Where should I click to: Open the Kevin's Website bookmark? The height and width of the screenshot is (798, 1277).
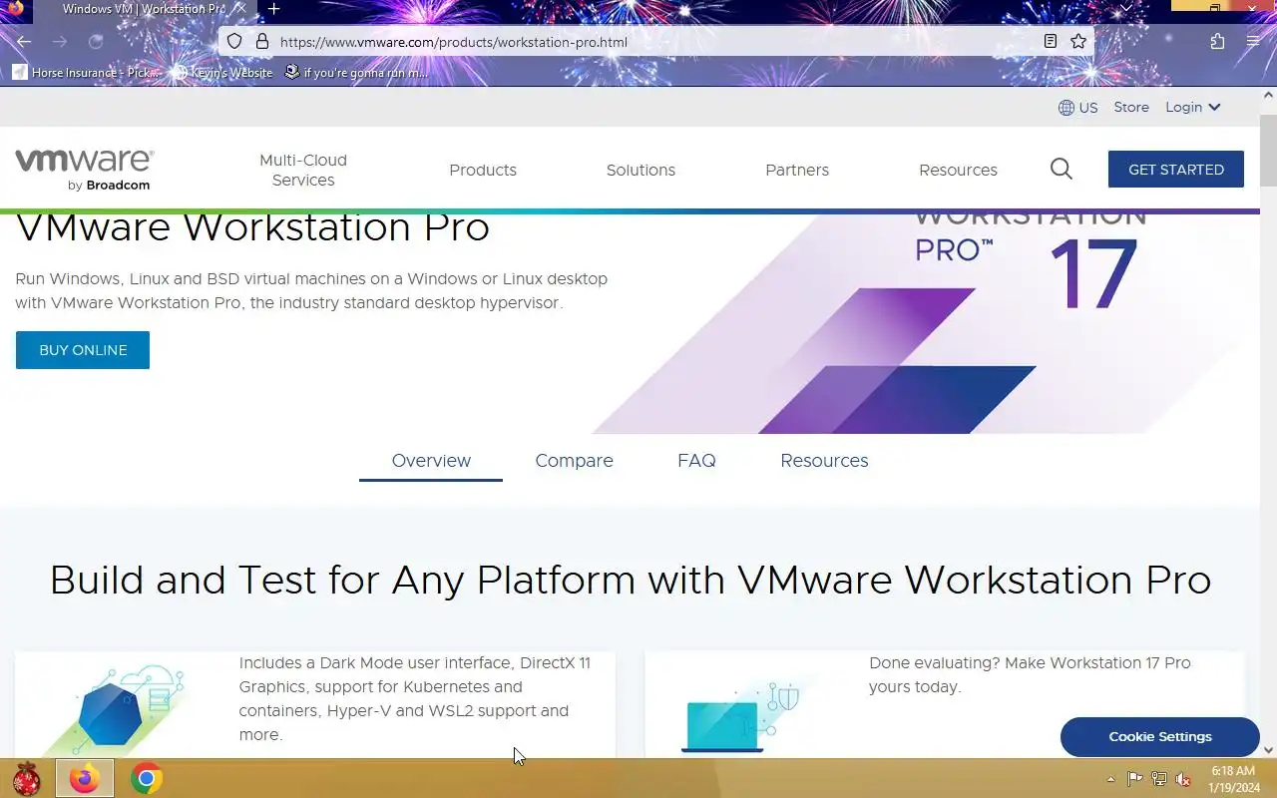point(221,72)
